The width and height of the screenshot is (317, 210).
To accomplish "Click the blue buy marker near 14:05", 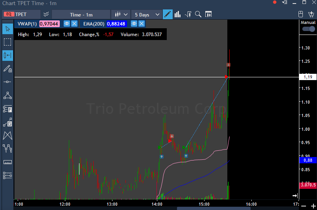I will [162, 157].
